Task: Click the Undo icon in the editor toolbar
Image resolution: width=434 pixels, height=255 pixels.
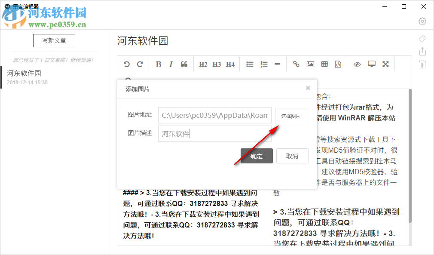Action: (126, 64)
